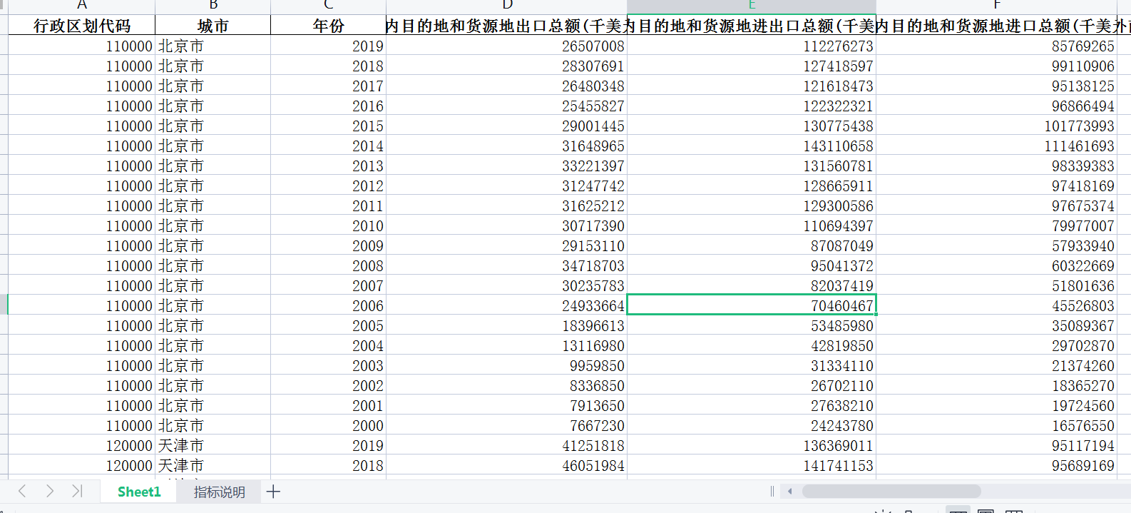Select cell with value 121618473
The height and width of the screenshot is (513, 1131).
[x=752, y=86]
